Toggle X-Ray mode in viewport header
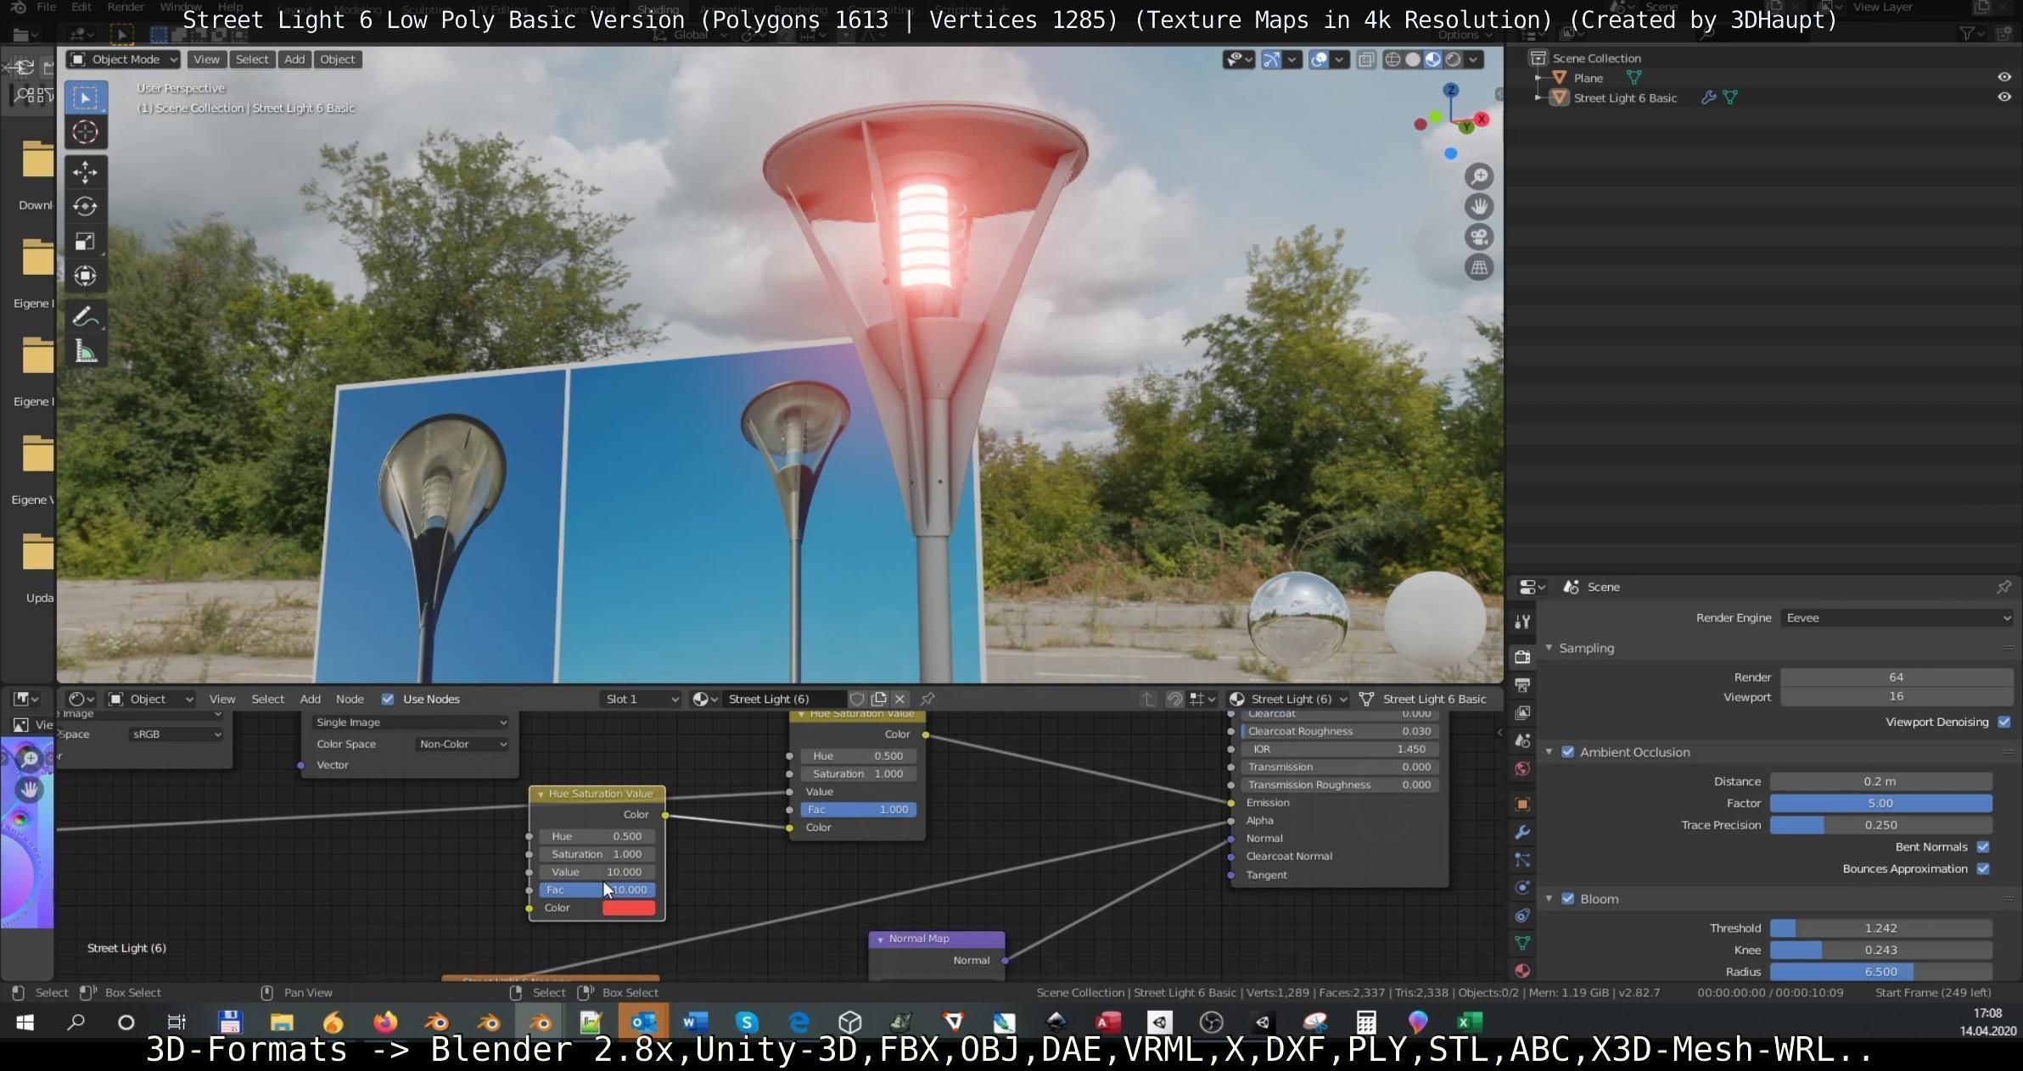Screen dimensions: 2023x1071 (x=1366, y=59)
